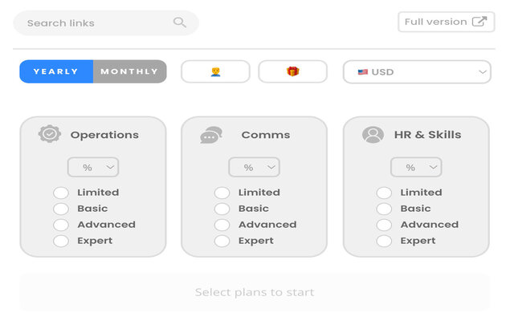Click the Comms chat bubbles icon

click(x=211, y=135)
